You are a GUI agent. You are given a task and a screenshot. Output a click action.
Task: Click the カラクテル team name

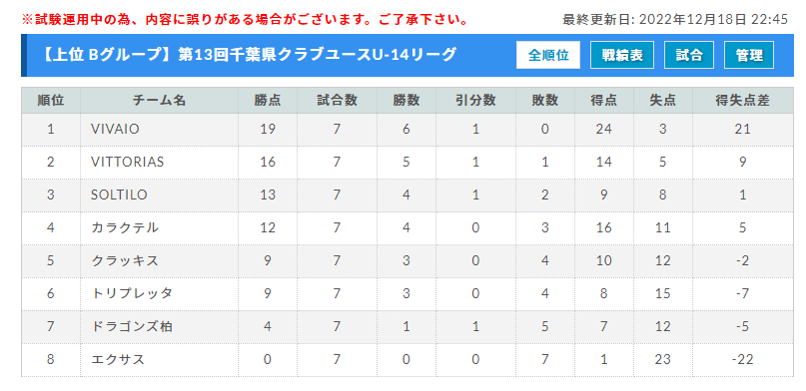[125, 227]
